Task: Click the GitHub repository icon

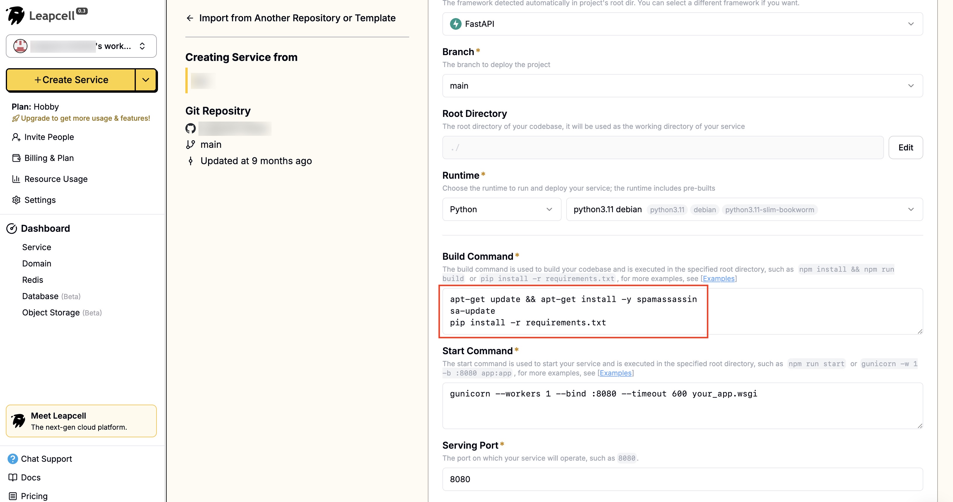Action: pyautogui.click(x=191, y=128)
